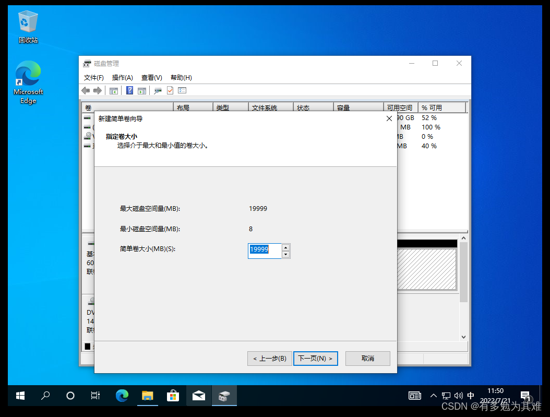Image resolution: width=550 pixels, height=417 pixels.
Task: Close the 新建简单卷向导 wizard dialog
Action: 389,118
